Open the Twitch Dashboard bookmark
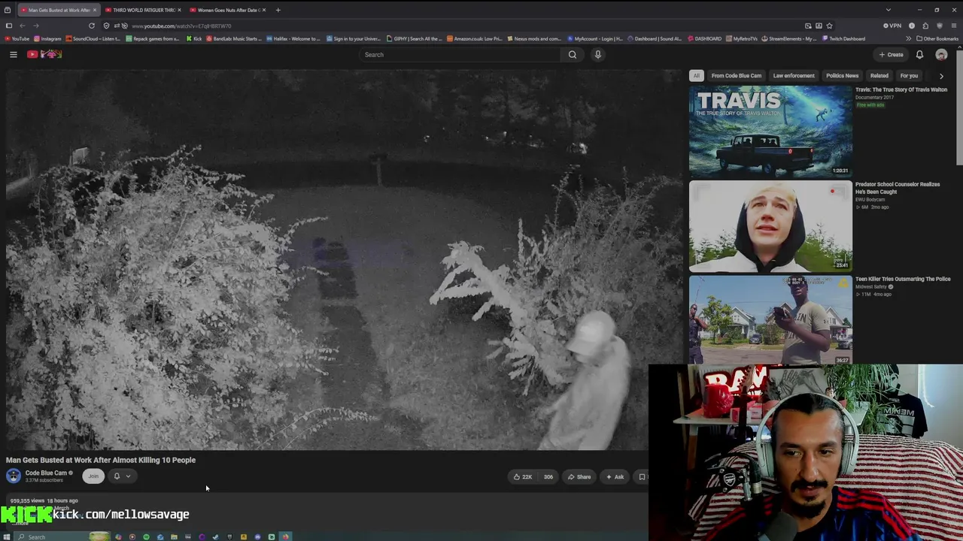Screen dimensions: 963x541 (x=843, y=38)
